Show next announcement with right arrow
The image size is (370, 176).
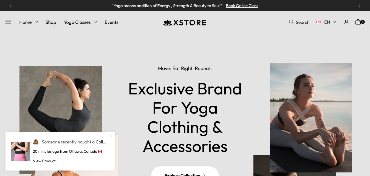pyautogui.click(x=359, y=5)
